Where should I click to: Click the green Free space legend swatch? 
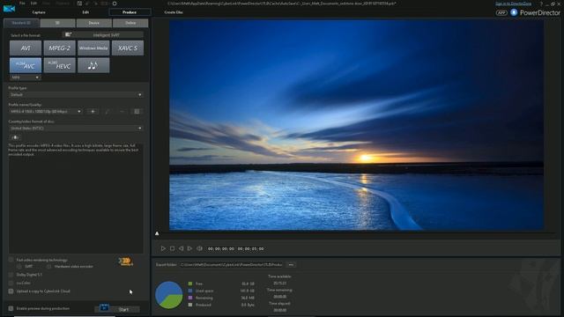190,284
